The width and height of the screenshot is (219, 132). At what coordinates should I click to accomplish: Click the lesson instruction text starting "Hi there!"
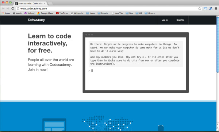coord(135,48)
